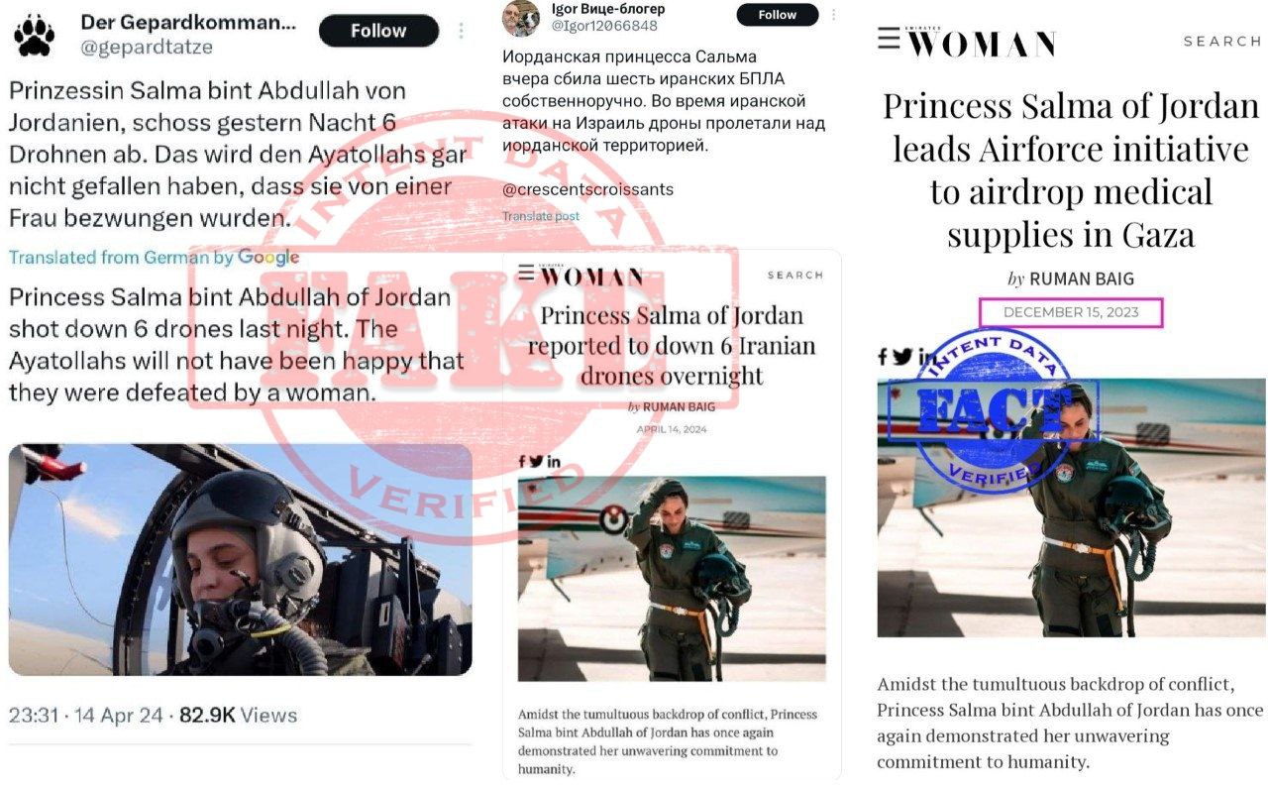Image resolution: width=1268 pixels, height=786 pixels.
Task: Open the three-dot menu on Gepardkommando tweet
Action: pyautogui.click(x=461, y=32)
